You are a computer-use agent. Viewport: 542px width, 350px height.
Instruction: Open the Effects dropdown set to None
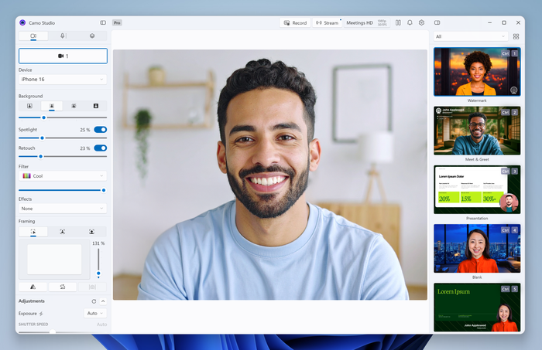[63, 209]
